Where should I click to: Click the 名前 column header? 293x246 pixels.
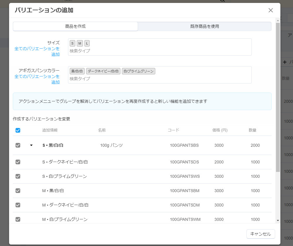tap(102, 130)
